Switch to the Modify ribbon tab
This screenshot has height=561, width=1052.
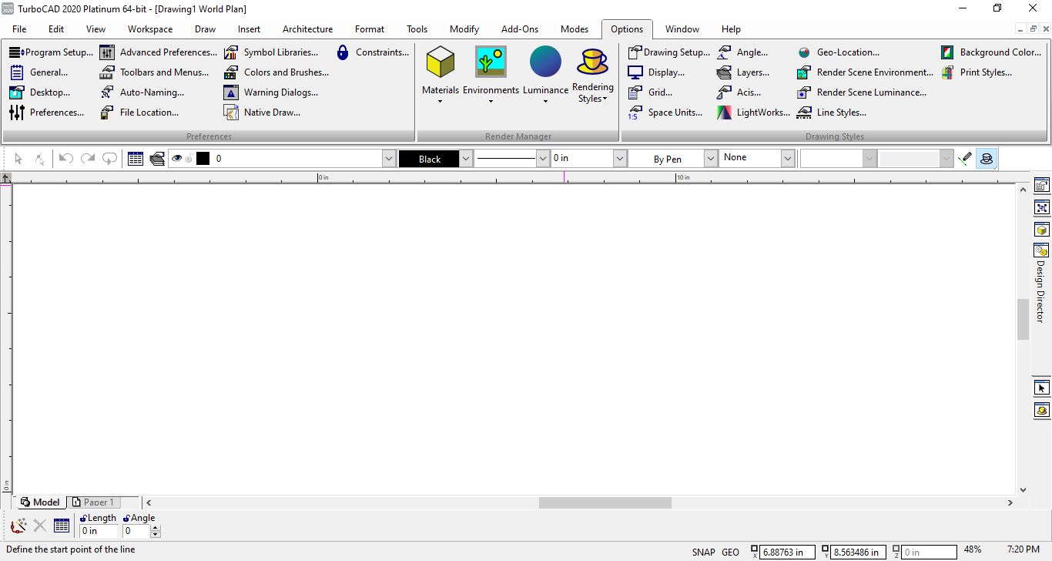click(x=464, y=29)
